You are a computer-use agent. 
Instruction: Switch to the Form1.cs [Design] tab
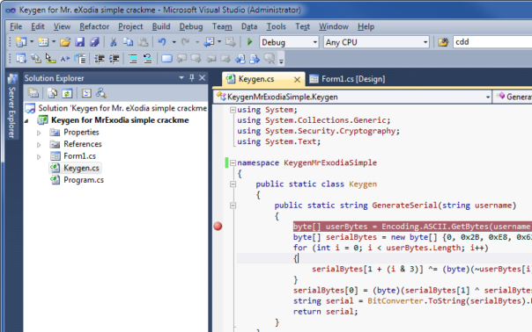coord(347,79)
